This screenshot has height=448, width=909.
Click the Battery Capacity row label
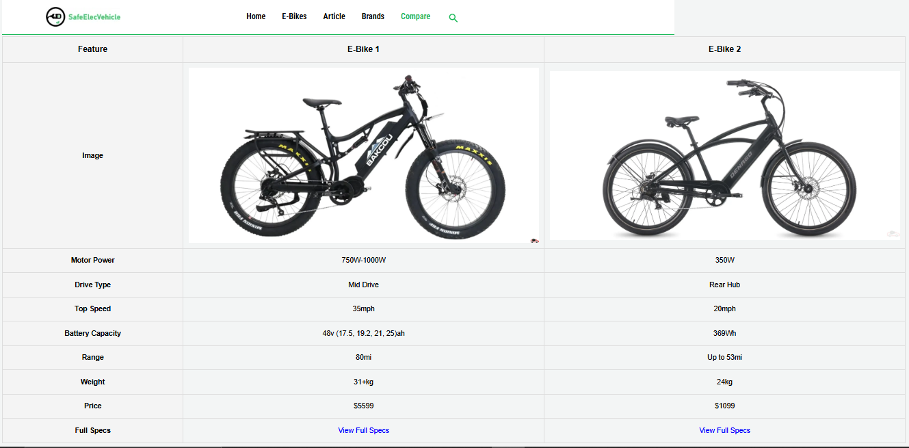coord(92,333)
